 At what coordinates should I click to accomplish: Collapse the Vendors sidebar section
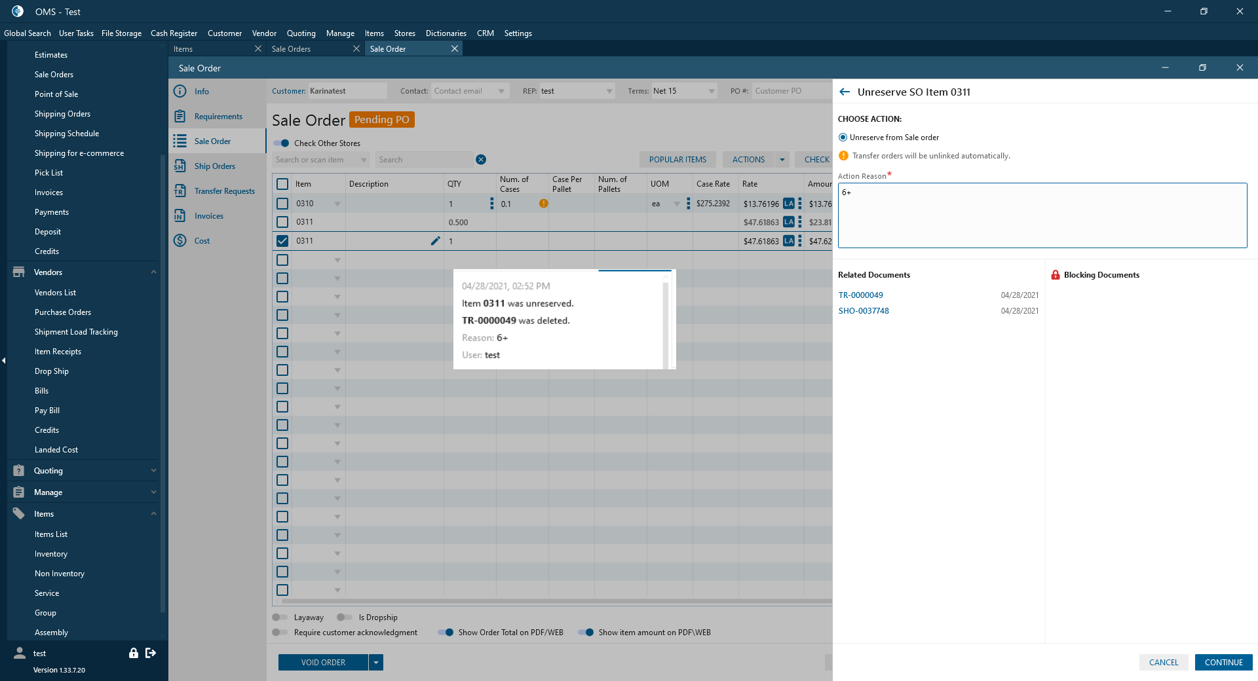pos(154,272)
